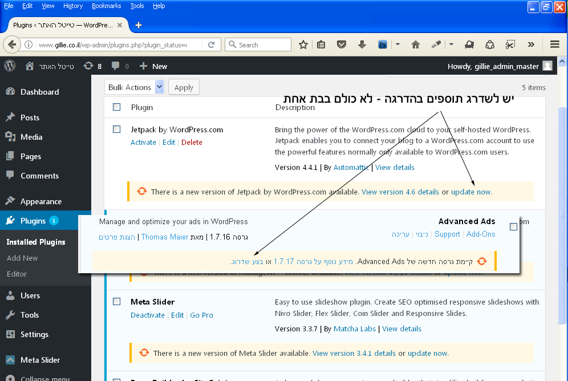This screenshot has height=381, width=568.
Task: Select the eyedropper color picker icon
Action: point(436,44)
